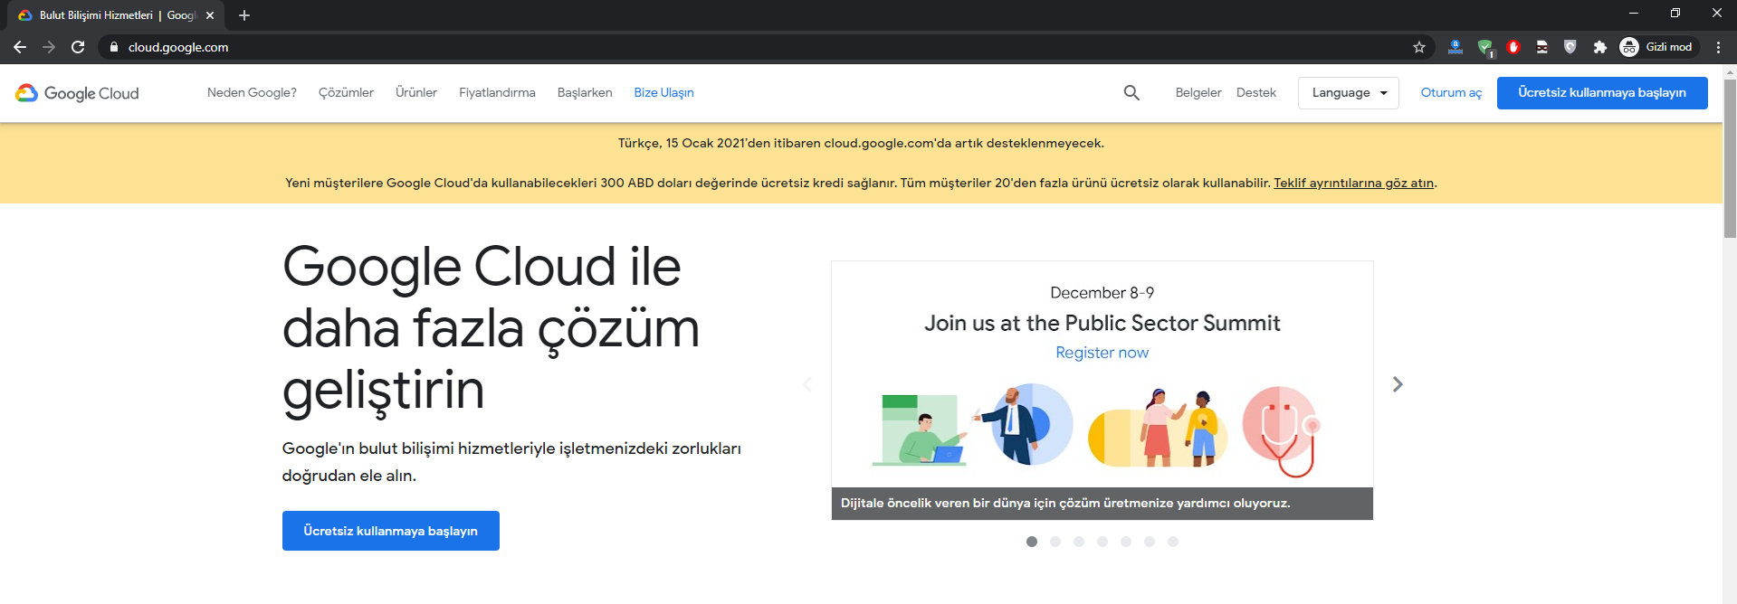Click the Google Cloud logo
Image resolution: width=1737 pixels, height=604 pixels.
pyautogui.click(x=78, y=93)
